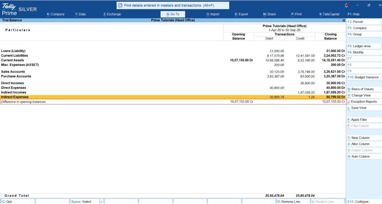Click the notification bell icon

point(347,5)
